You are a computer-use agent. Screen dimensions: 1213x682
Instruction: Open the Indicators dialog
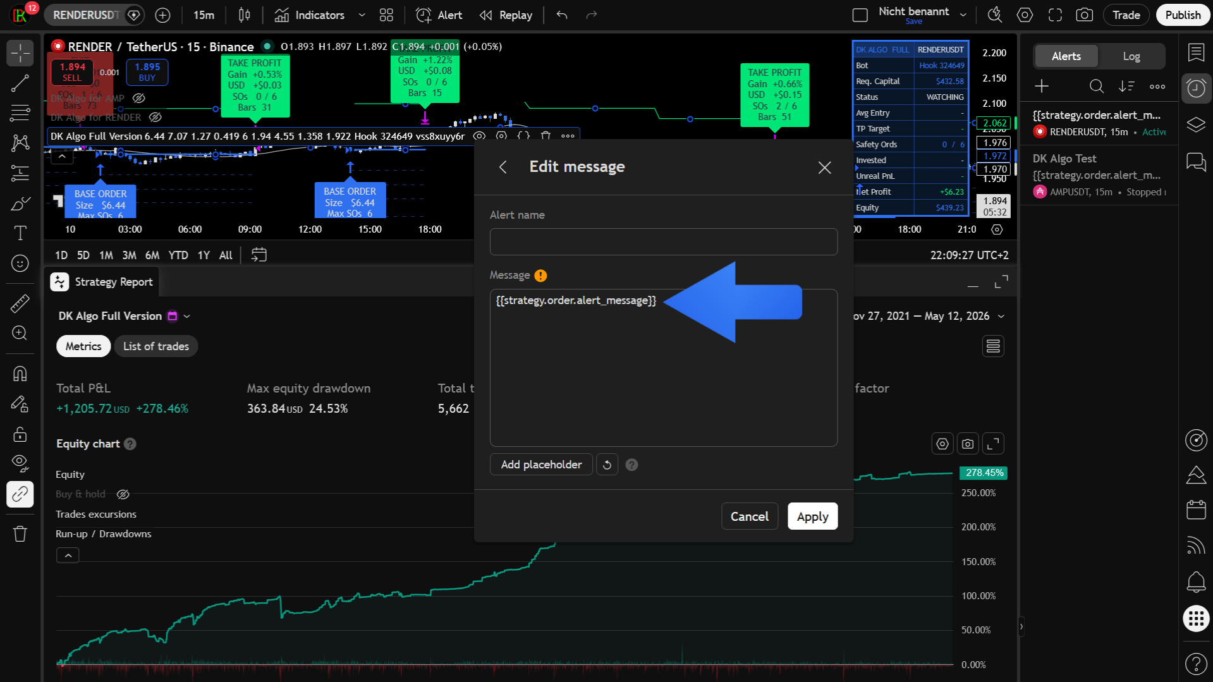point(310,15)
